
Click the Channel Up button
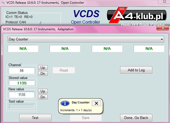pyautogui.click(x=43, y=68)
